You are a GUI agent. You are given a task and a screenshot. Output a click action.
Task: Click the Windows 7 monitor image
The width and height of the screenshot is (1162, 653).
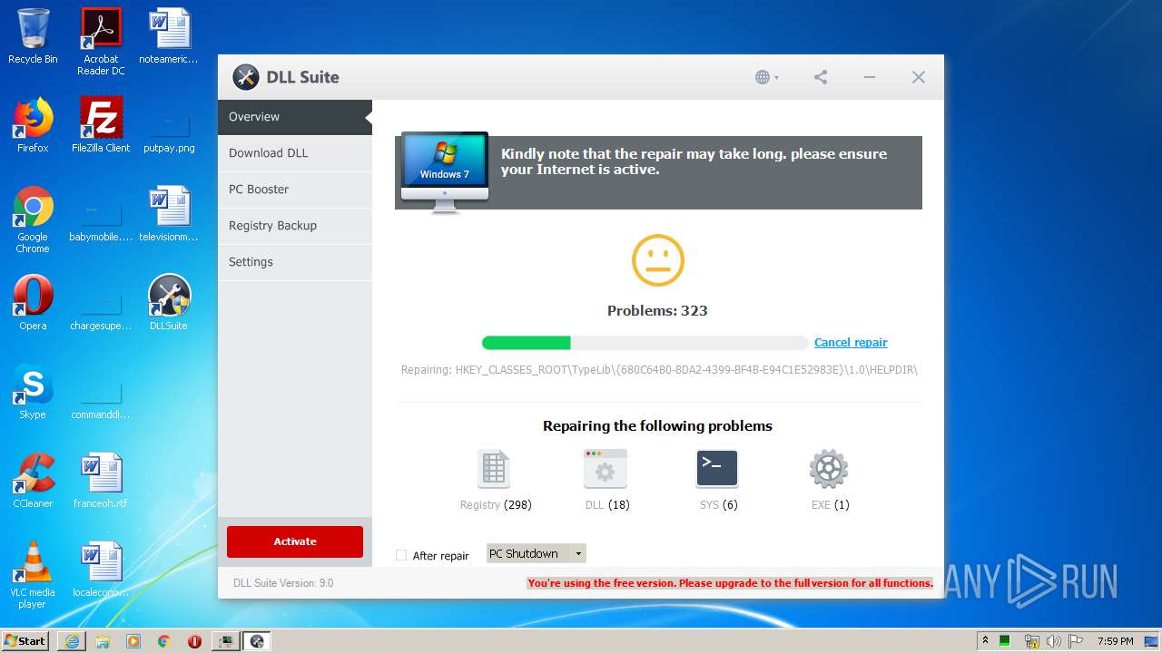[x=445, y=172]
